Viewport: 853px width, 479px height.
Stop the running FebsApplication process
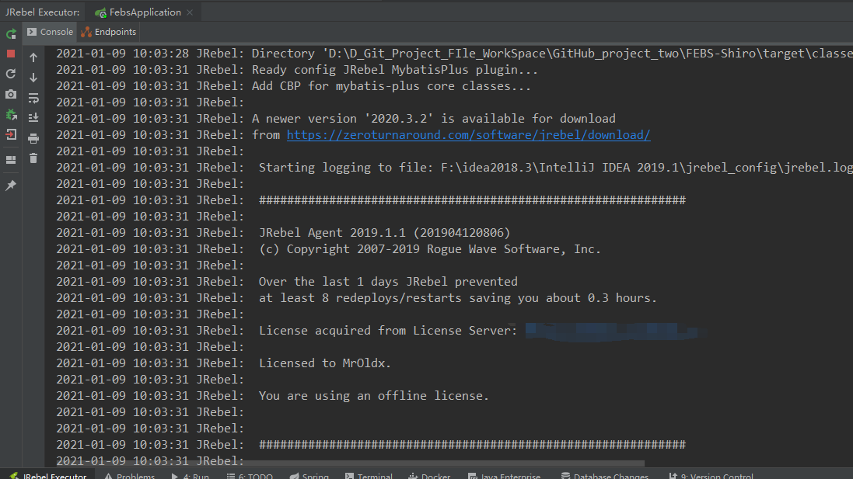pos(11,54)
